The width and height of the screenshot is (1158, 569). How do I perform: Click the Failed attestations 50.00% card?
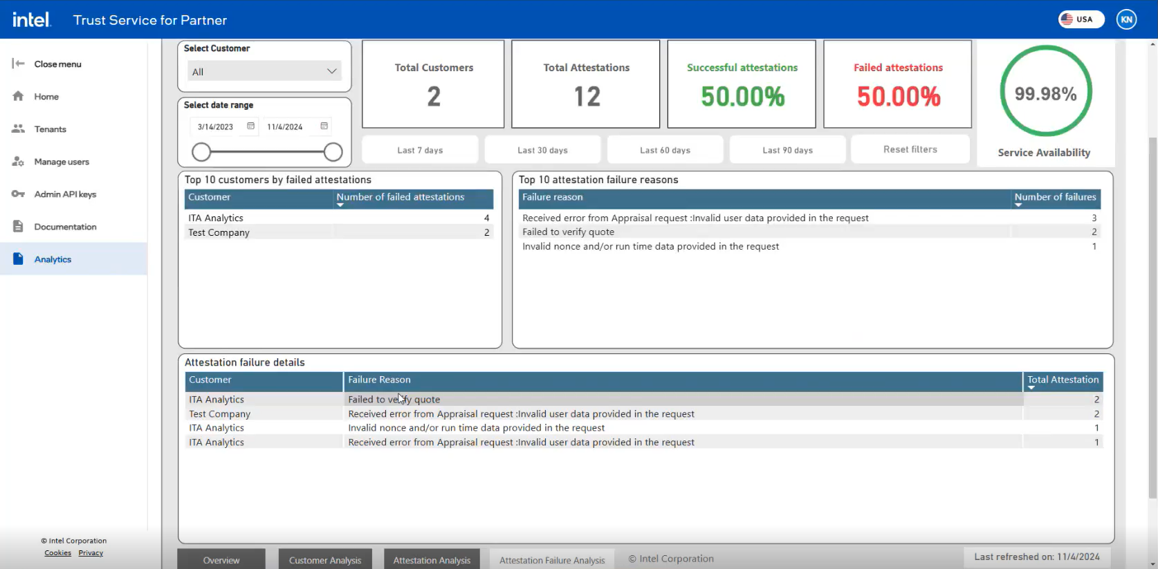898,84
